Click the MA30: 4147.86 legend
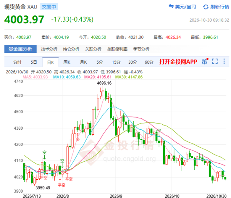Screen dimensions: 231x198 pyautogui.click(x=129, y=77)
